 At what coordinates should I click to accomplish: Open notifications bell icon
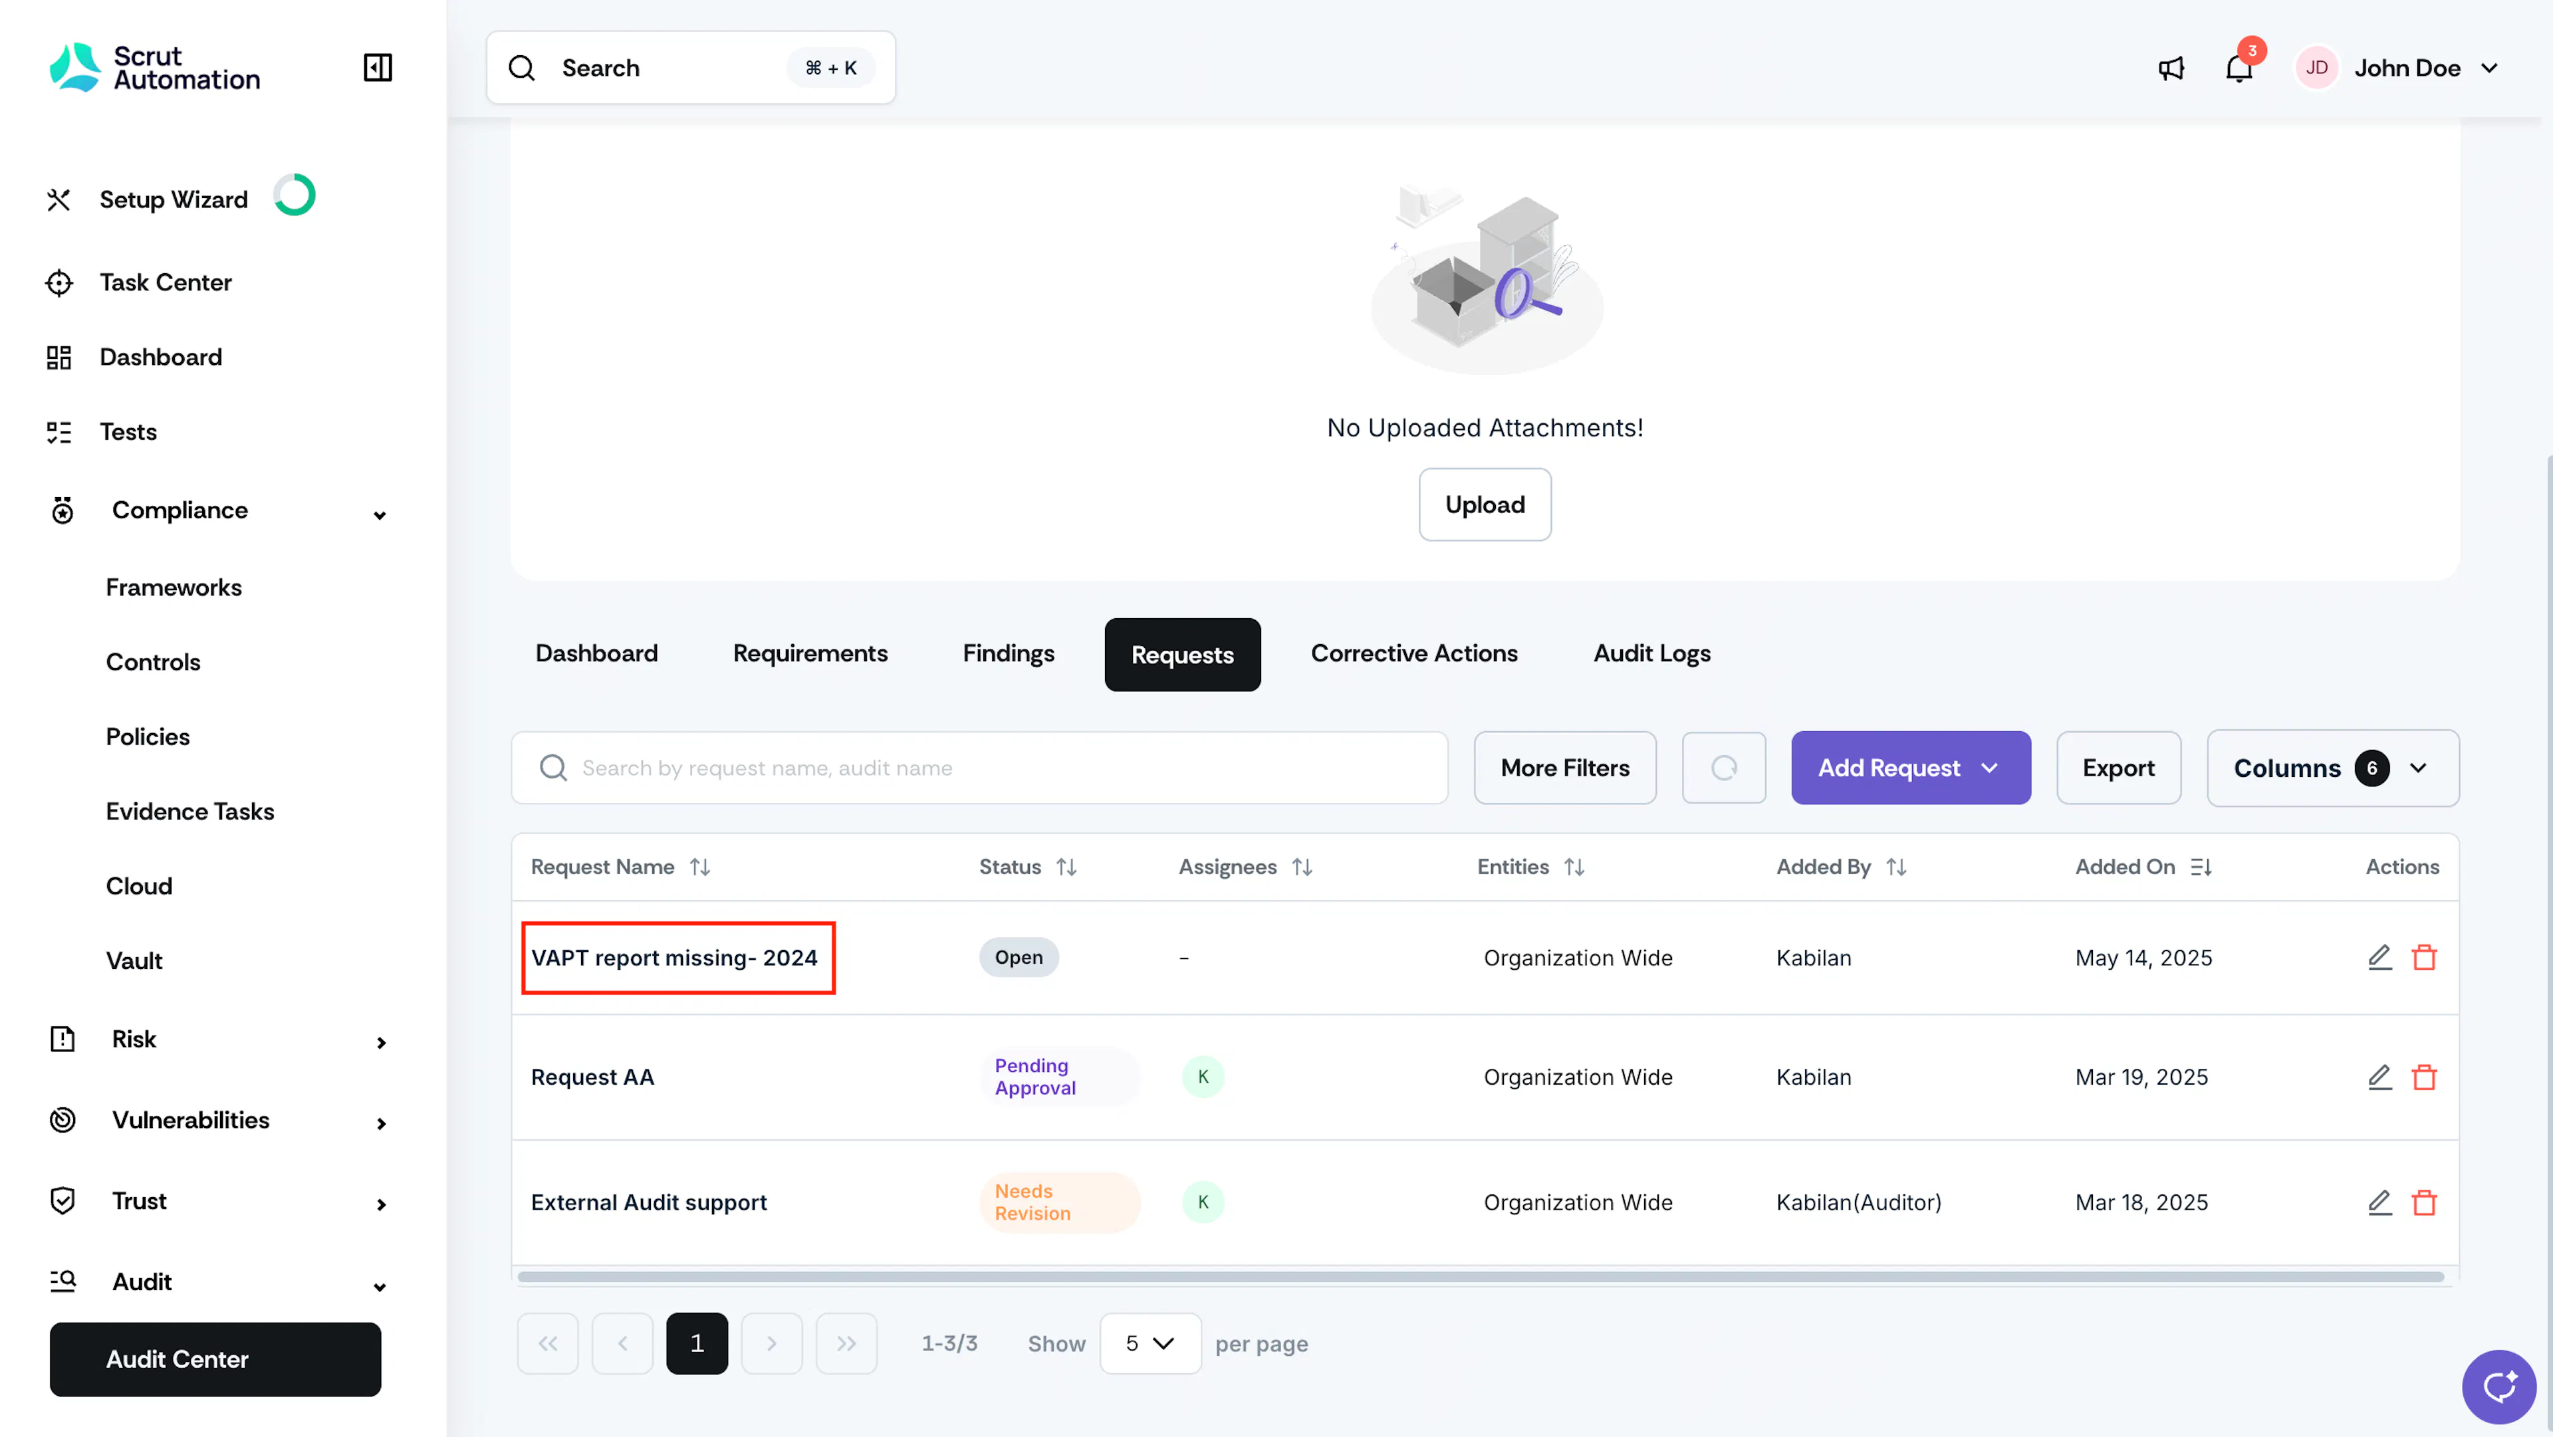[x=2239, y=68]
